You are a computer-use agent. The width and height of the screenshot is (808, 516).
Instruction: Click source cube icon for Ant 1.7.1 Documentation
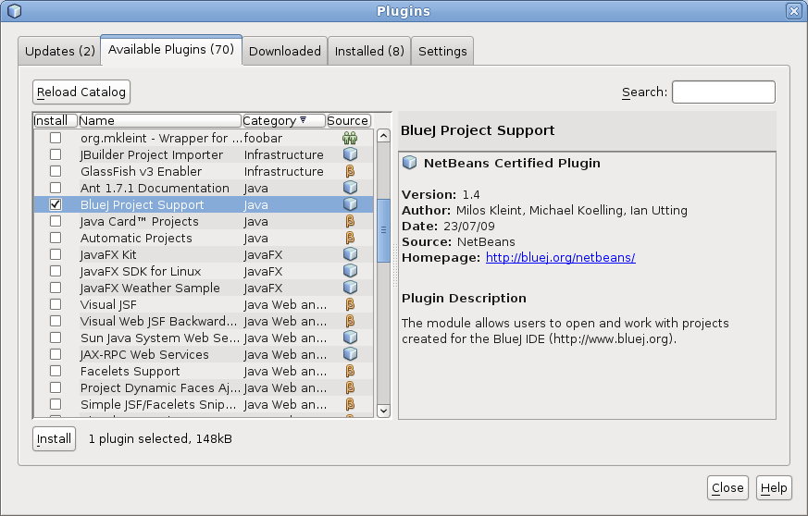tap(351, 188)
